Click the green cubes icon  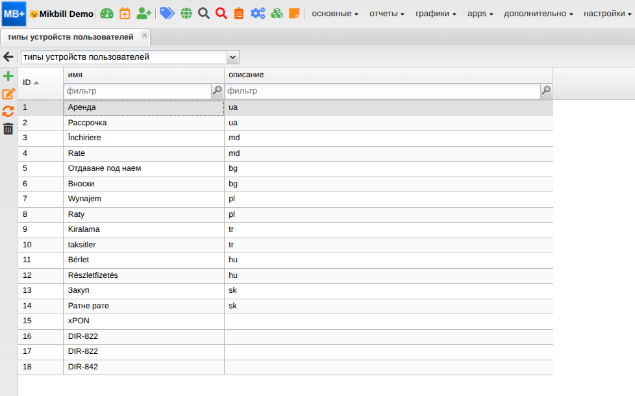click(x=277, y=14)
